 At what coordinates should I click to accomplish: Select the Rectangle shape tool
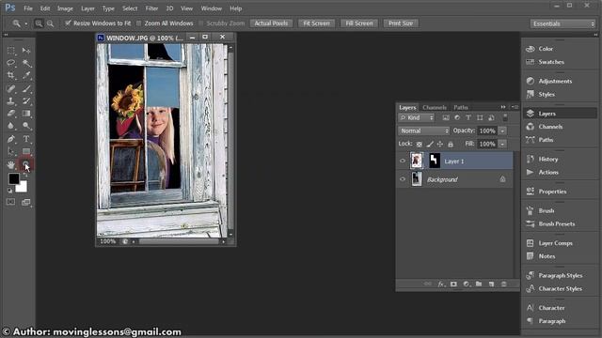click(x=26, y=151)
